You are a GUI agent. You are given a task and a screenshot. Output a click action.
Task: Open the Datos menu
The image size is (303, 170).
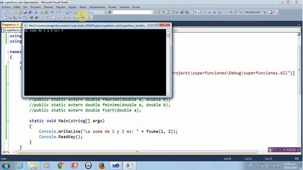83,7
